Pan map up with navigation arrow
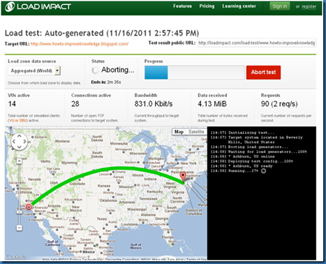This screenshot has width=326, height=264. pyautogui.click(x=20, y=135)
